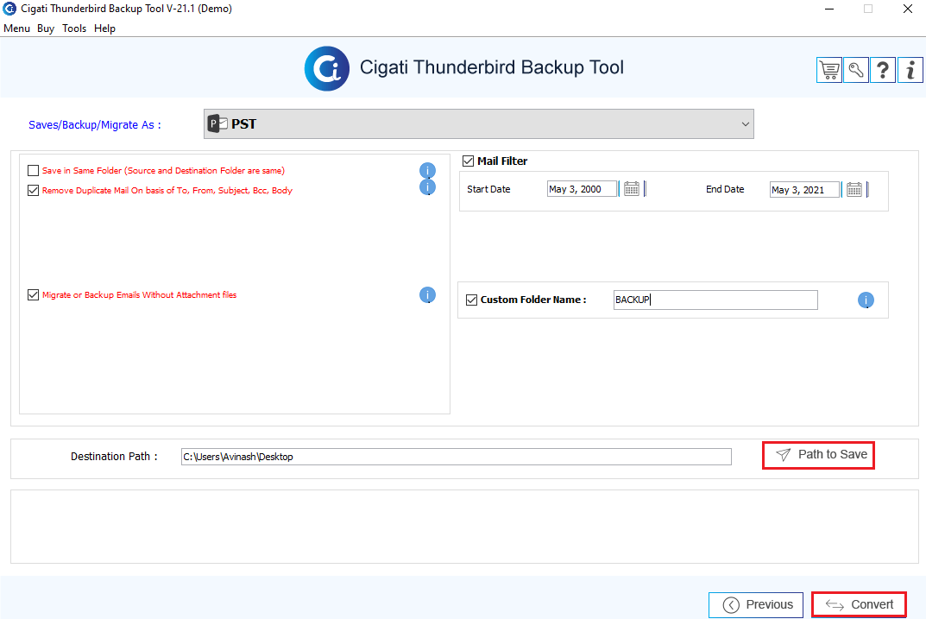Show the about info icon in the header
The height and width of the screenshot is (619, 926).
point(910,70)
